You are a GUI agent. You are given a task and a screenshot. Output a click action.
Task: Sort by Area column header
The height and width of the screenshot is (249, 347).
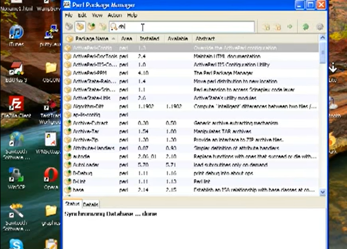point(127,39)
